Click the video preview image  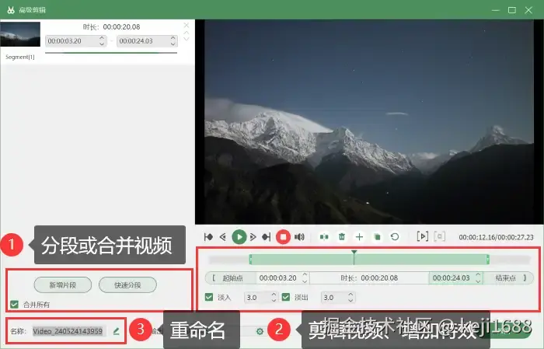[369, 122]
